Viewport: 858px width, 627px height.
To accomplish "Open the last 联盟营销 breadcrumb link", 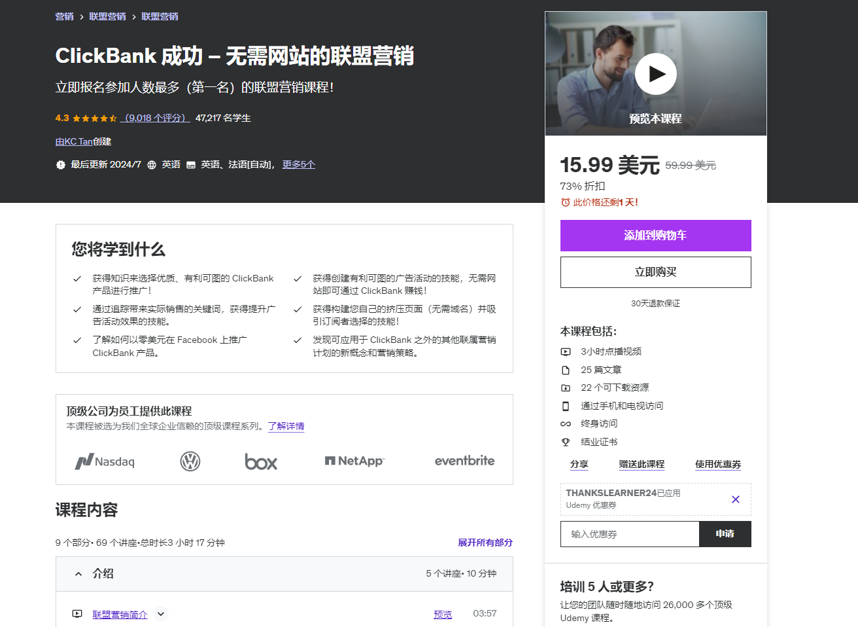I will [x=160, y=16].
